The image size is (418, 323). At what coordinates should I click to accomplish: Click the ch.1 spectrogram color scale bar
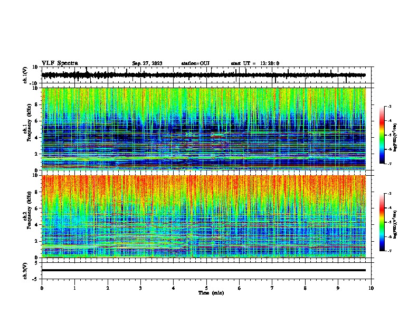pos(382,135)
